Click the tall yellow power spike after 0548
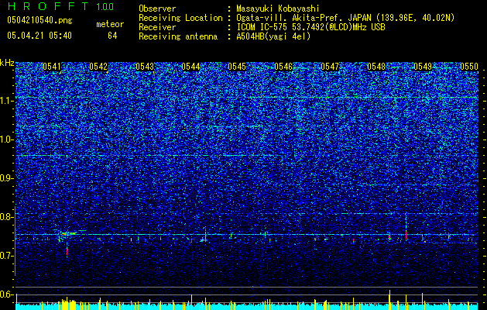Viewport: 487px width, 310px height. click(x=389, y=300)
